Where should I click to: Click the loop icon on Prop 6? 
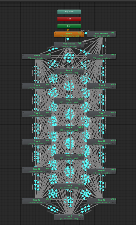(x=23, y=113)
